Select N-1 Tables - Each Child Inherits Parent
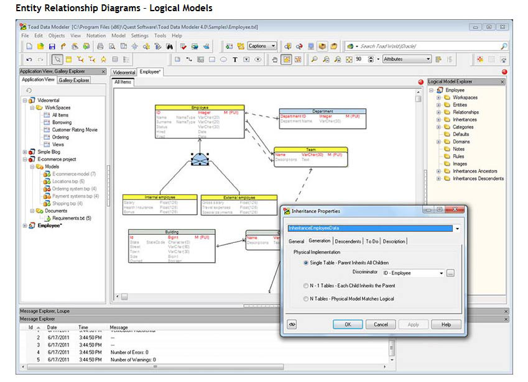The height and width of the screenshot is (382, 528). (x=349, y=286)
